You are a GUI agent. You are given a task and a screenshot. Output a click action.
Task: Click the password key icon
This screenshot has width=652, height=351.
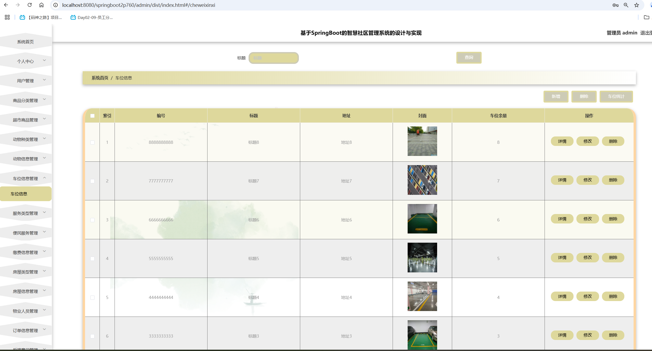[615, 5]
